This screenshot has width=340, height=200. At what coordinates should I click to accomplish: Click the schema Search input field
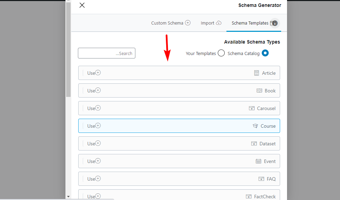pos(107,53)
